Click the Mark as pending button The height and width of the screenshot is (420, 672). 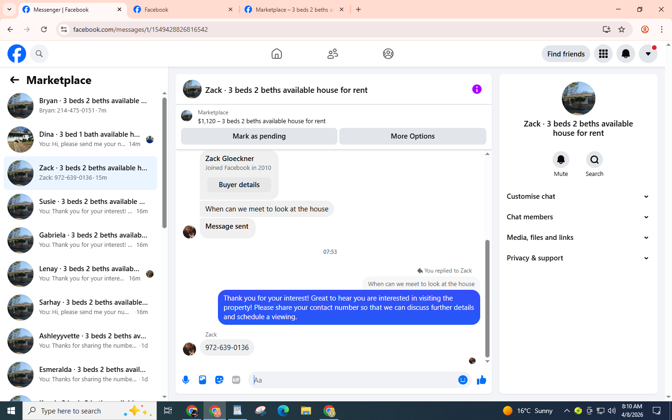pyautogui.click(x=259, y=136)
